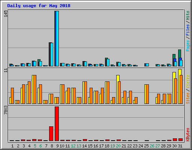The image size is (192, 150).
Task: Click the tallest cyan Pages bar for day 9
Action: tap(57, 39)
